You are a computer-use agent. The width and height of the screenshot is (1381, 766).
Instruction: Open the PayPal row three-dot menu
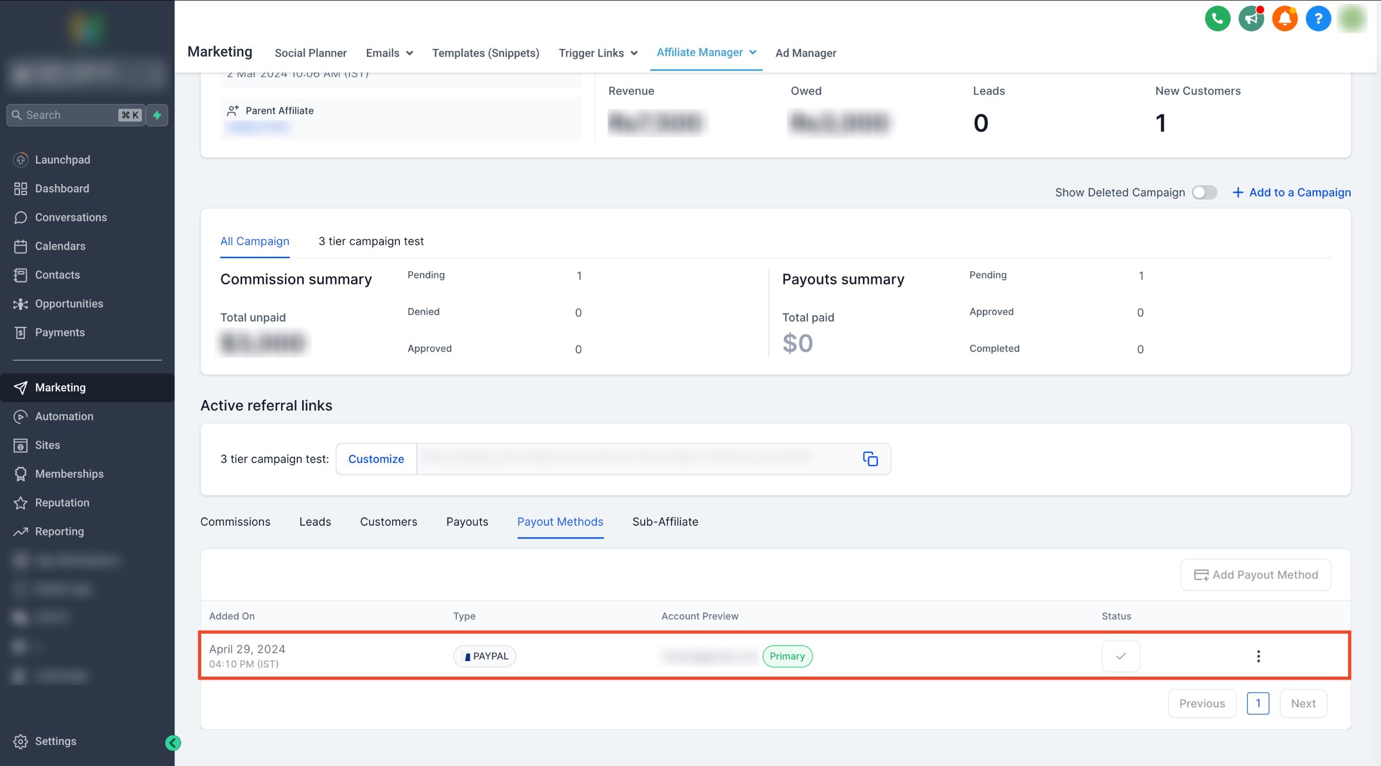pos(1258,656)
